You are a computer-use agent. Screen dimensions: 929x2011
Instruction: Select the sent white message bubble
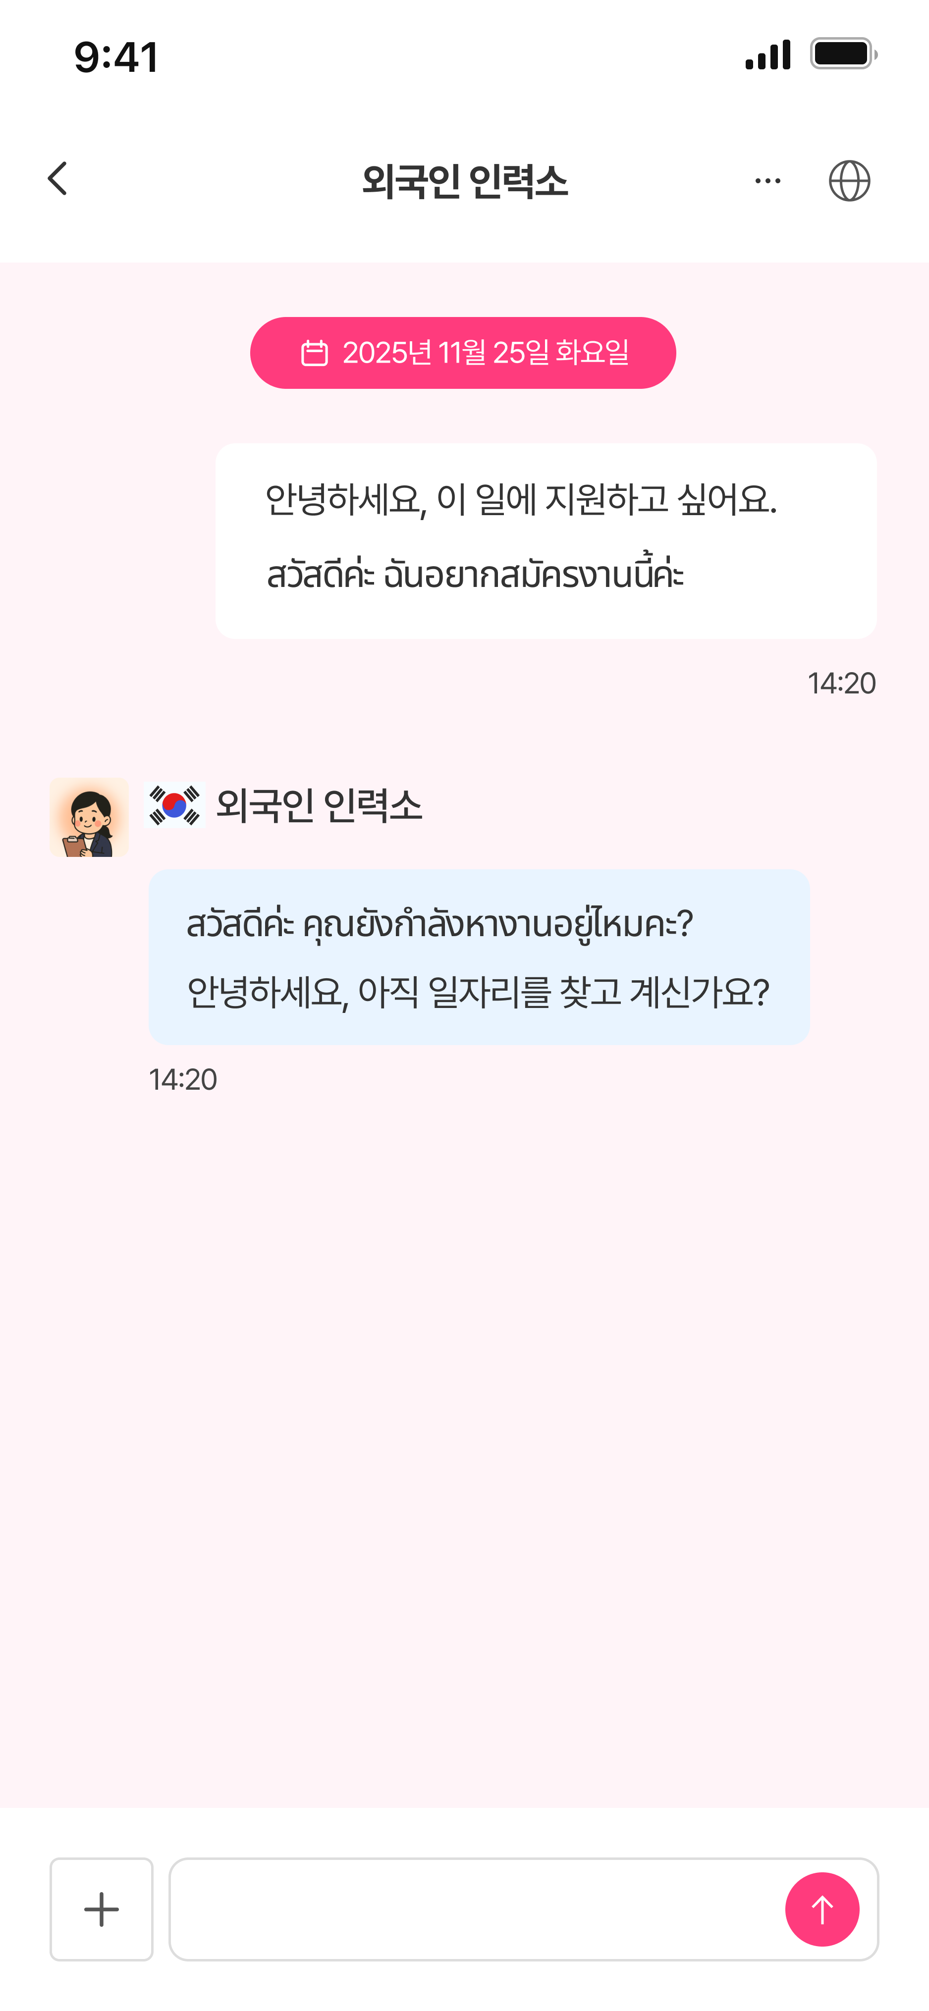(546, 541)
